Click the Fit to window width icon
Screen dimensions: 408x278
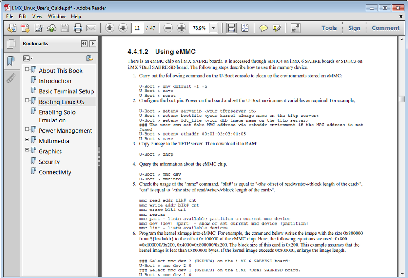pos(231,28)
